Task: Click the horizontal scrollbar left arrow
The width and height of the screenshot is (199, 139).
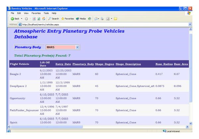Action: (9, 127)
